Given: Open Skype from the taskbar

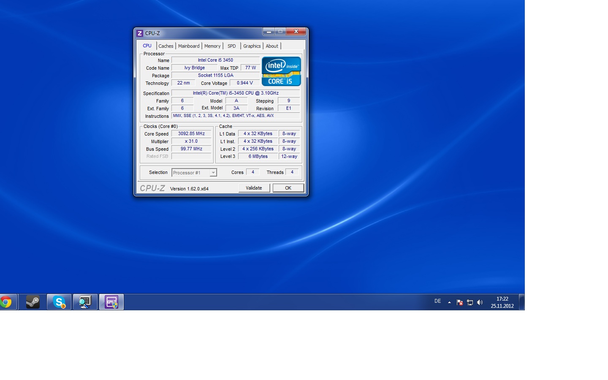Looking at the screenshot, I should point(59,302).
